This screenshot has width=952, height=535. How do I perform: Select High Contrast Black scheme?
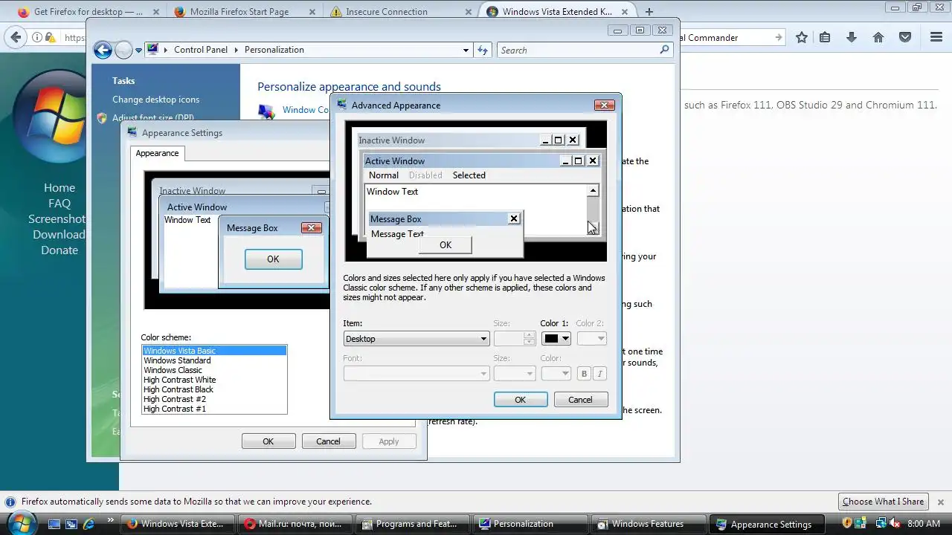[x=214, y=389]
